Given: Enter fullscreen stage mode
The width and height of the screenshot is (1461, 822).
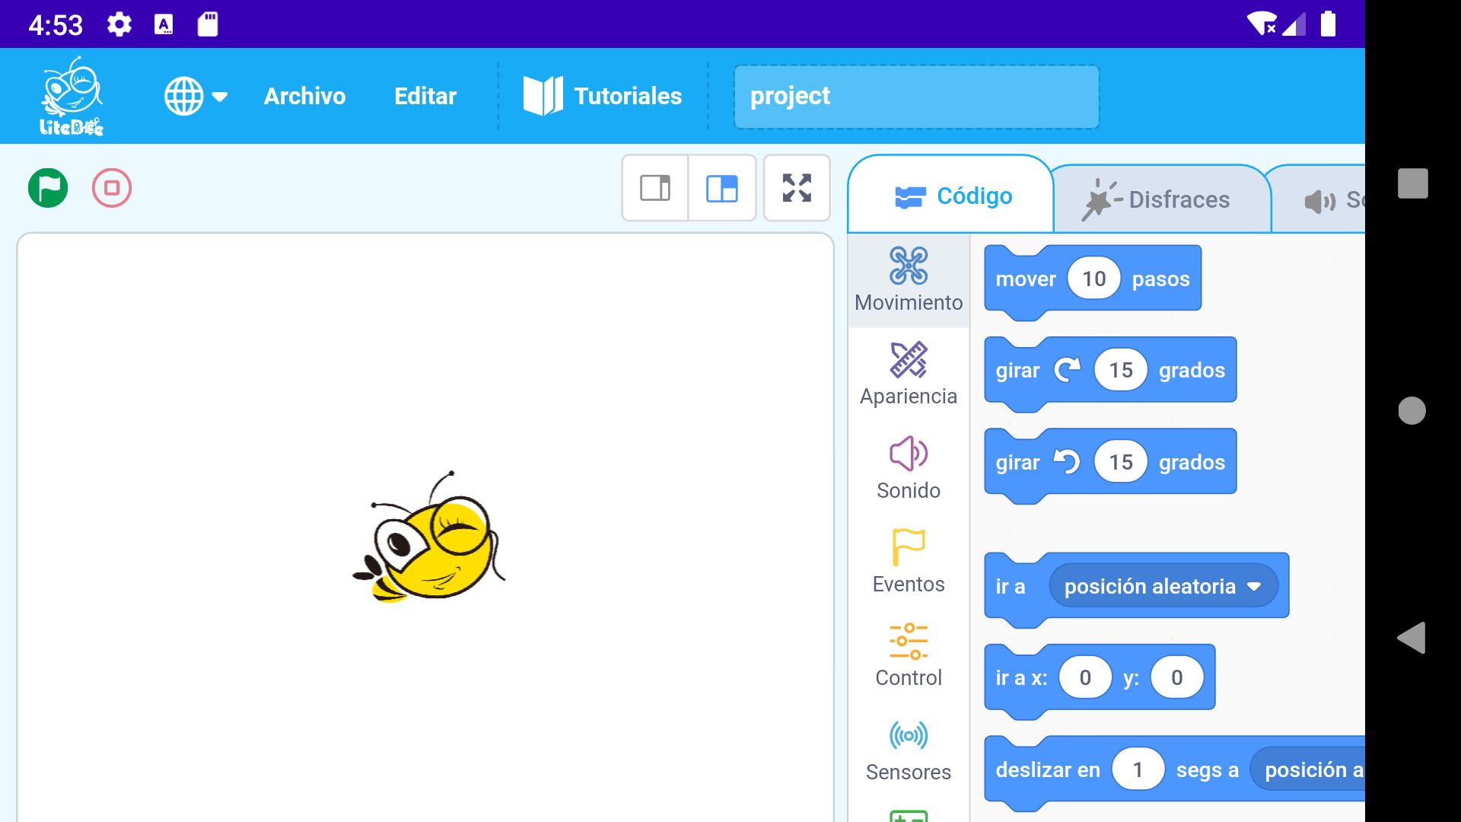Looking at the screenshot, I should pyautogui.click(x=797, y=188).
